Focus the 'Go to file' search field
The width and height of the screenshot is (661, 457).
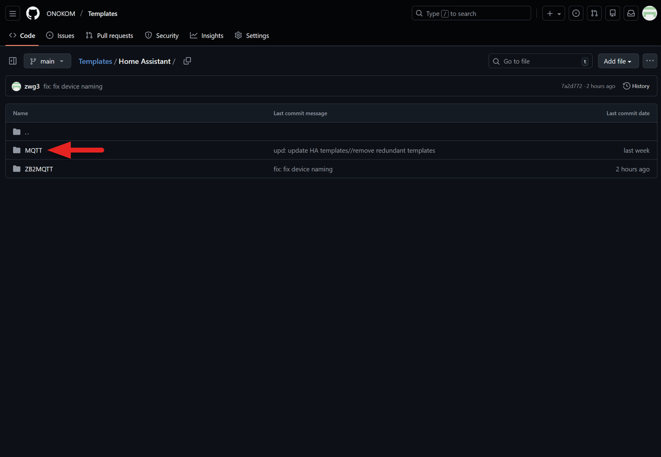[541, 61]
